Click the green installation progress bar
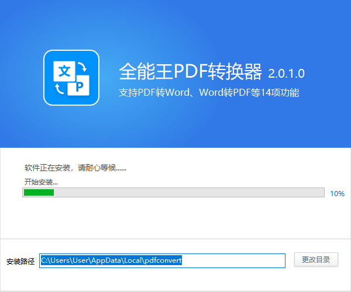 click(173, 192)
